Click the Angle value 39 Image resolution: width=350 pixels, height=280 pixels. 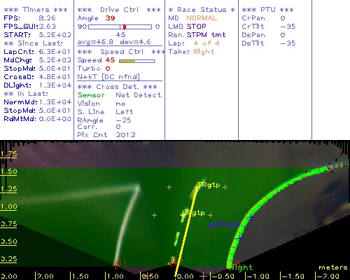pos(110,18)
